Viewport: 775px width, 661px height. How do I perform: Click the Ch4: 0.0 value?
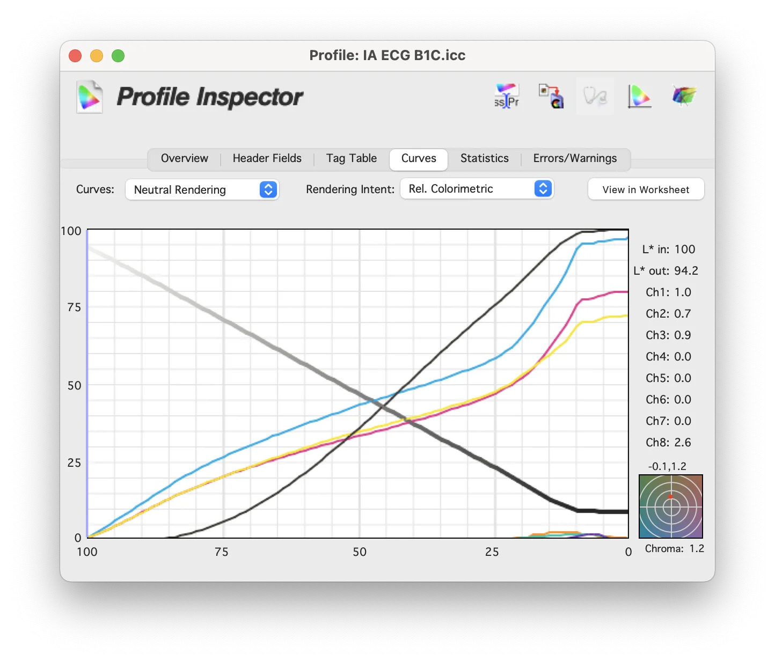(668, 357)
